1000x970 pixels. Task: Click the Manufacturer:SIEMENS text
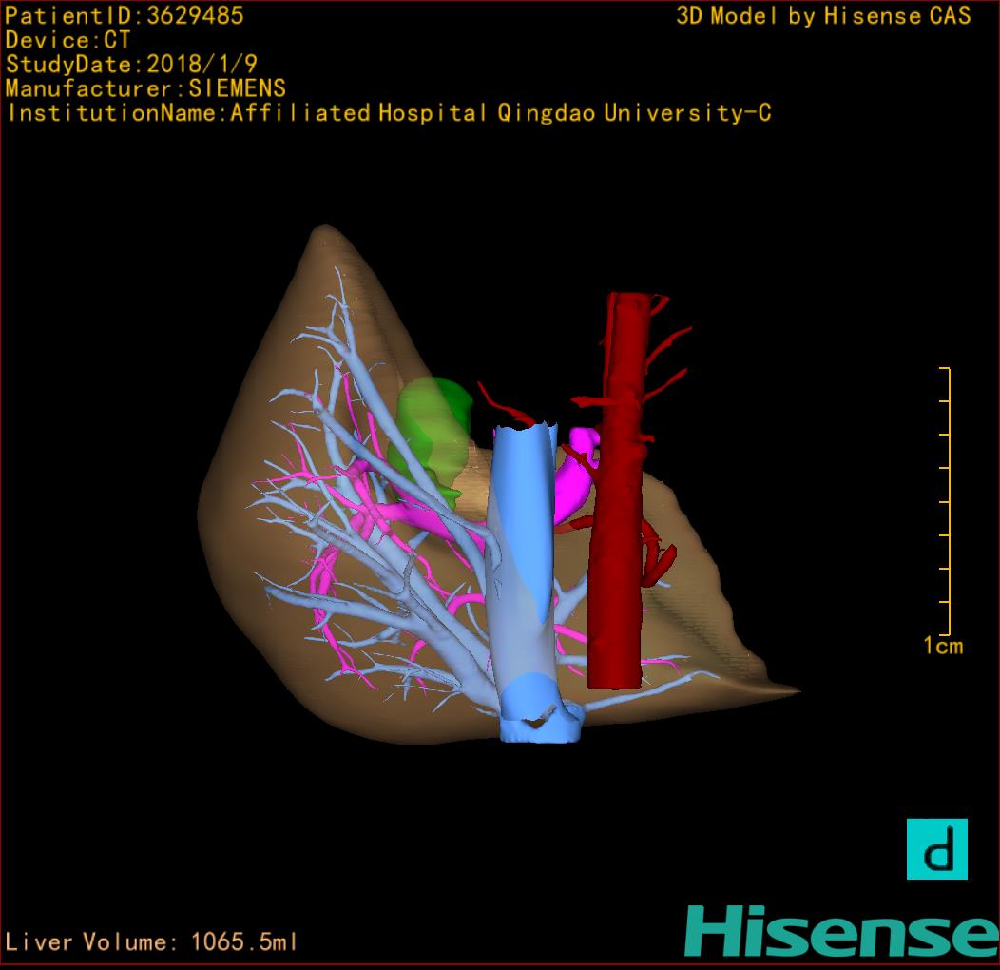[x=145, y=88]
